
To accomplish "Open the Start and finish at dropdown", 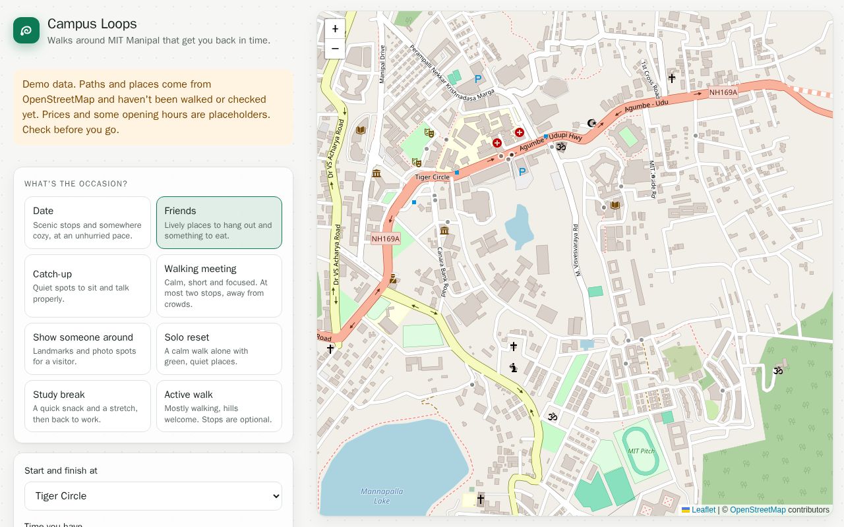I will click(153, 496).
